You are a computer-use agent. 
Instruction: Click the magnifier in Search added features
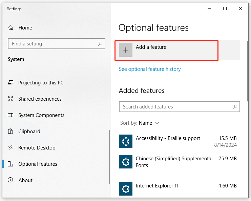coord(235,107)
